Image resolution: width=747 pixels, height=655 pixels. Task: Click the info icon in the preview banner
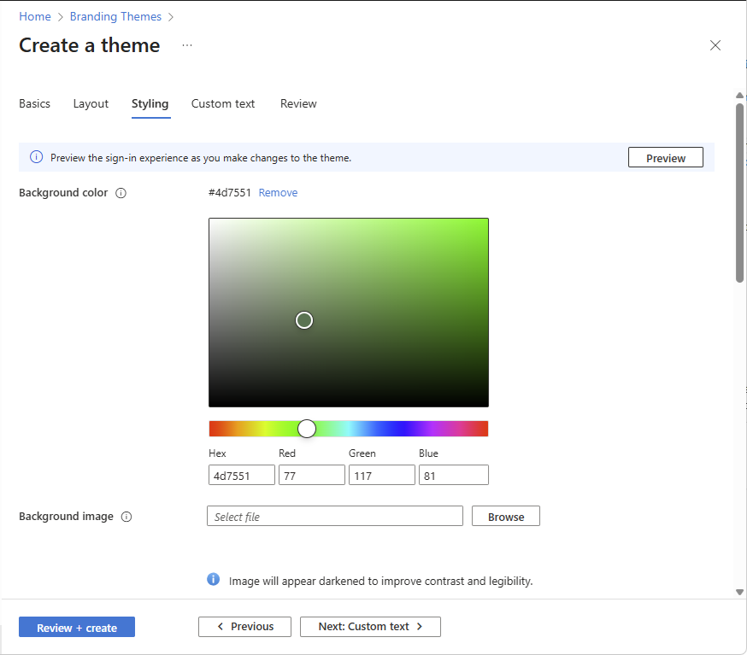tap(36, 157)
